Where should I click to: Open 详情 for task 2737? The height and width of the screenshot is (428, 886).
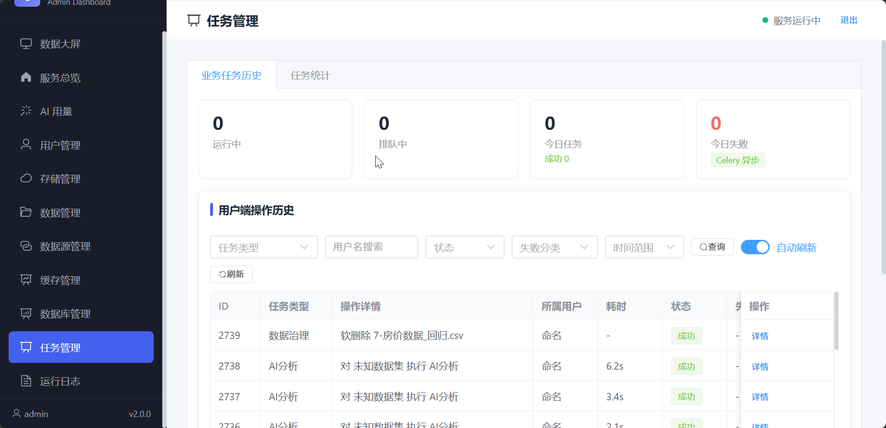click(760, 397)
